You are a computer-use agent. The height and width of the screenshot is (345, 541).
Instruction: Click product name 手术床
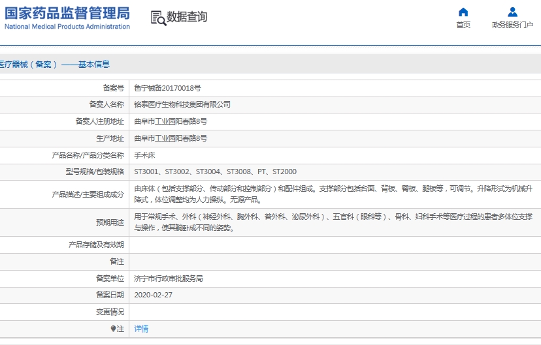tap(144, 155)
